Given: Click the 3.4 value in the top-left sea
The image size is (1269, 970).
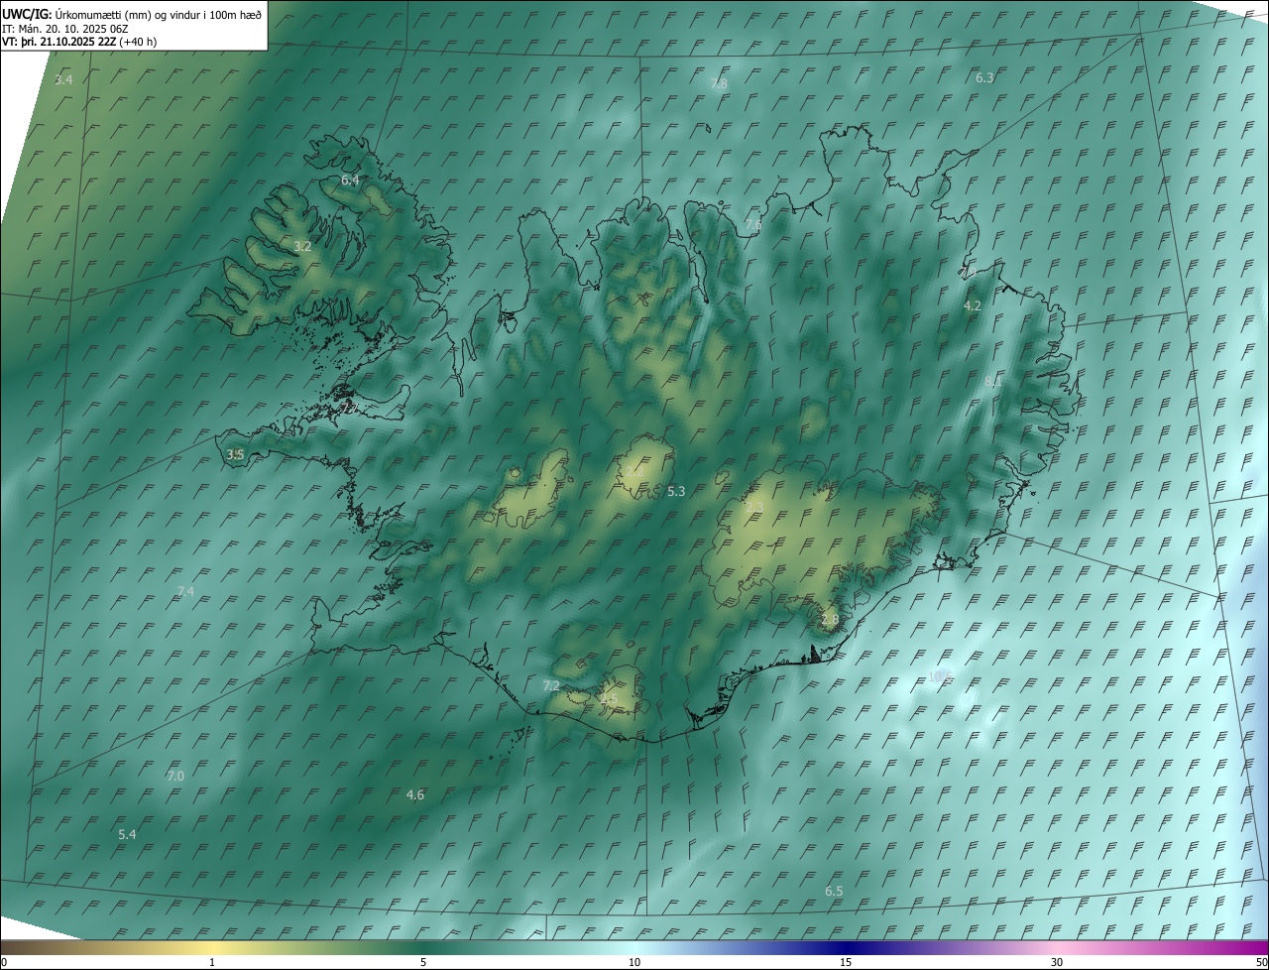Looking at the screenshot, I should tap(63, 79).
